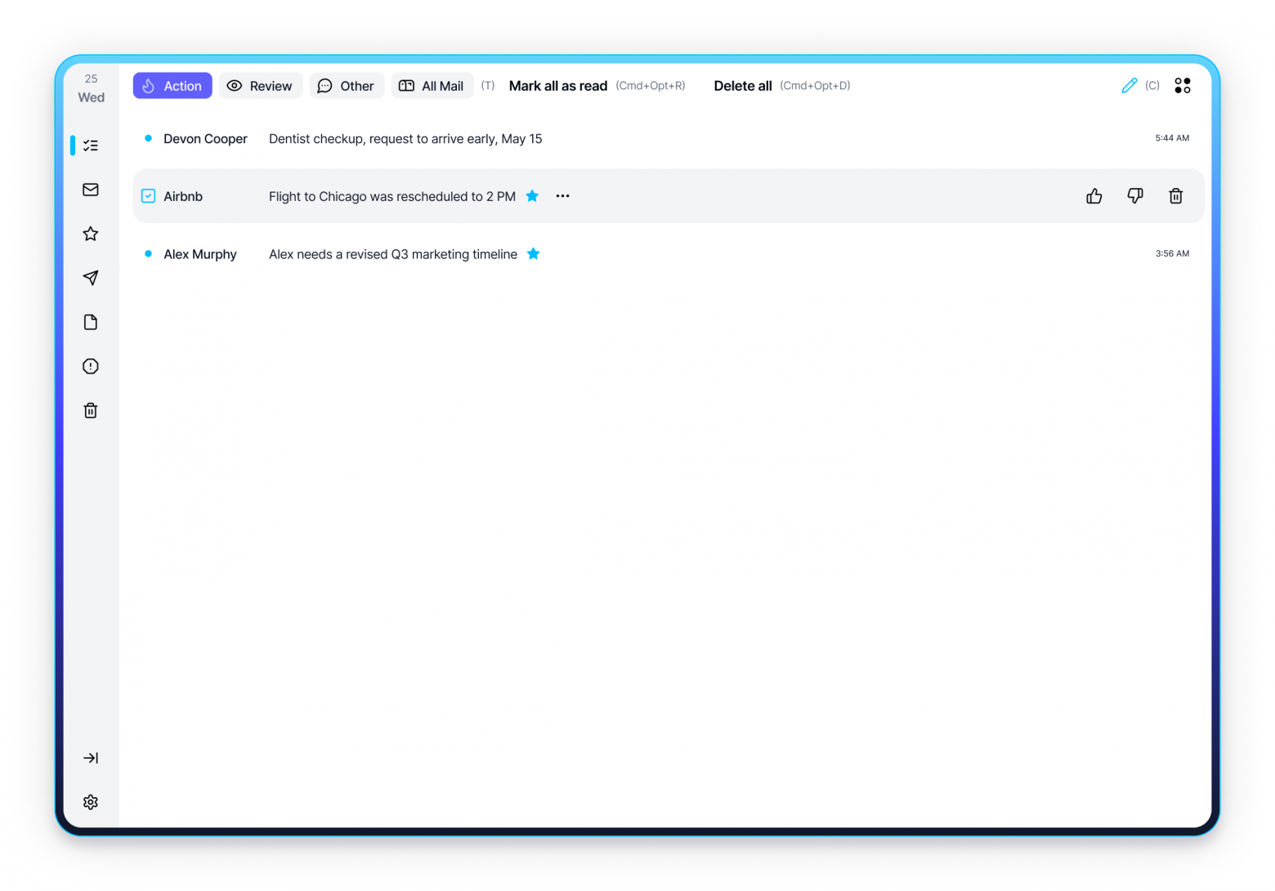Expand the sidebar with arrow icon
This screenshot has width=1275, height=891.
tap(91, 758)
